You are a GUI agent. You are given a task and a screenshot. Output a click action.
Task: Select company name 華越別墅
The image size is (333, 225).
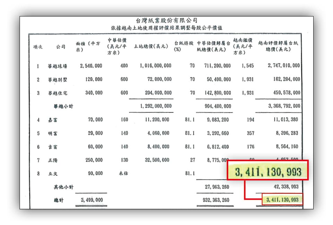(x=57, y=79)
